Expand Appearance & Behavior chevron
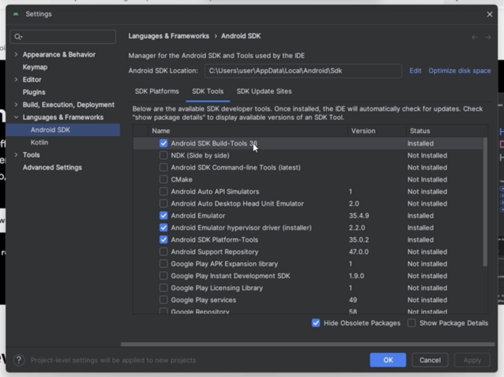 pyautogui.click(x=16, y=54)
